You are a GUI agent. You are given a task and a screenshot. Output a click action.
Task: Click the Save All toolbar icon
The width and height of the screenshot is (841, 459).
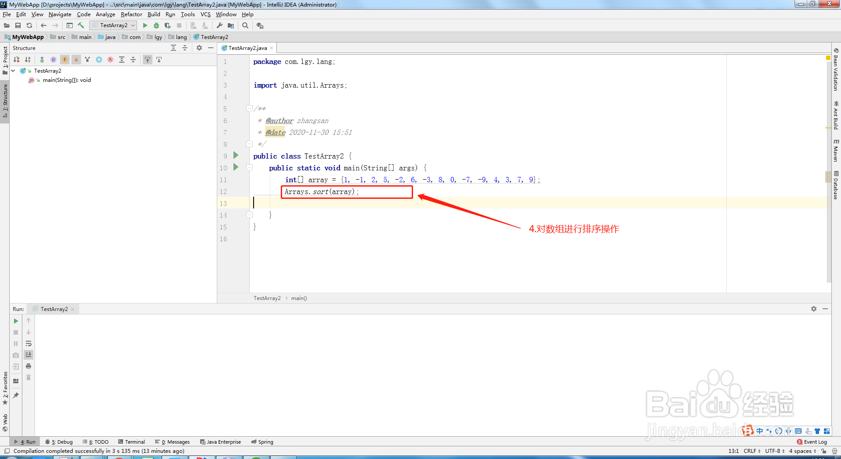18,25
